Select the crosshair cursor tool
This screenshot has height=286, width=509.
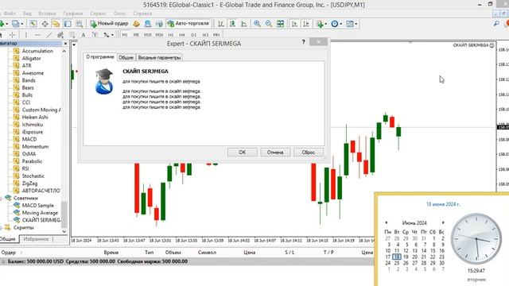[13, 35]
